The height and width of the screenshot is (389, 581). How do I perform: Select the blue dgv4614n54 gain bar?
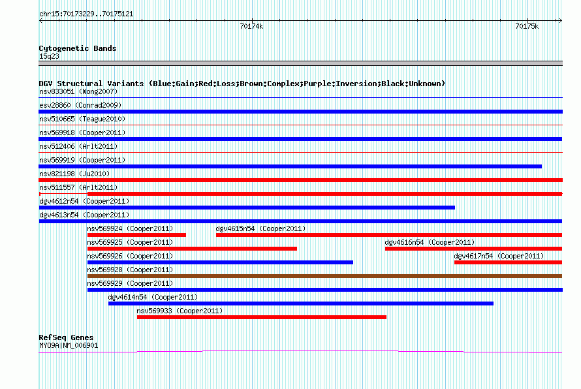click(301, 303)
